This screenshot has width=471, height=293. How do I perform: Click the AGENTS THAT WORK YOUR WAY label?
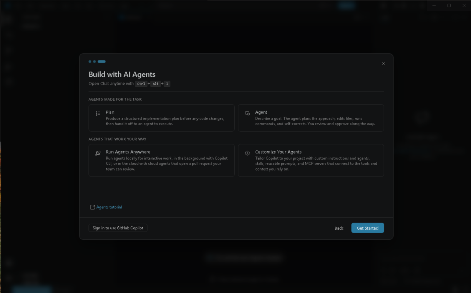(x=117, y=139)
